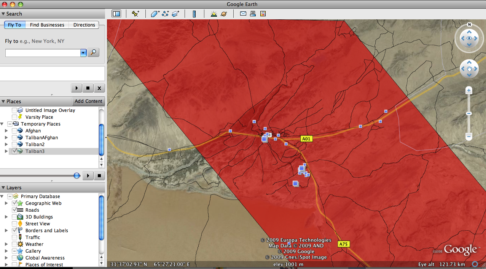Enable the Street View layer checkbox

point(14,224)
